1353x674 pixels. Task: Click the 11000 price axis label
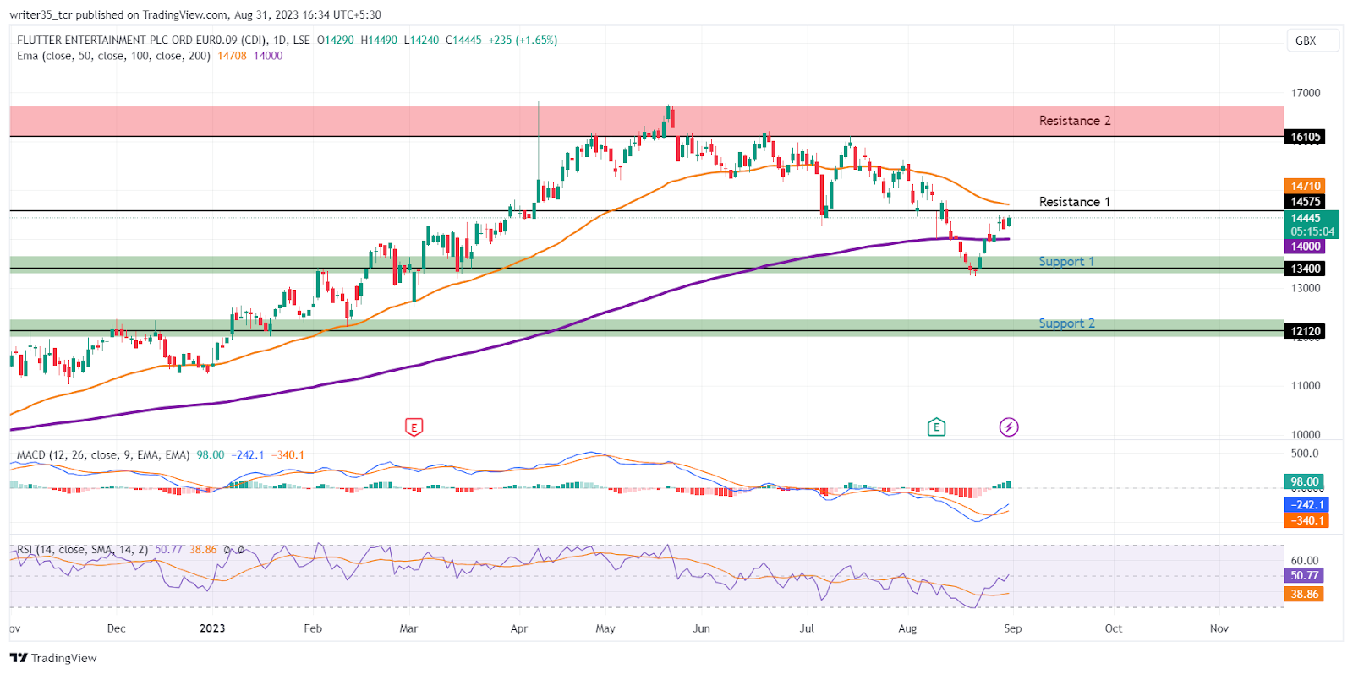coord(1306,385)
